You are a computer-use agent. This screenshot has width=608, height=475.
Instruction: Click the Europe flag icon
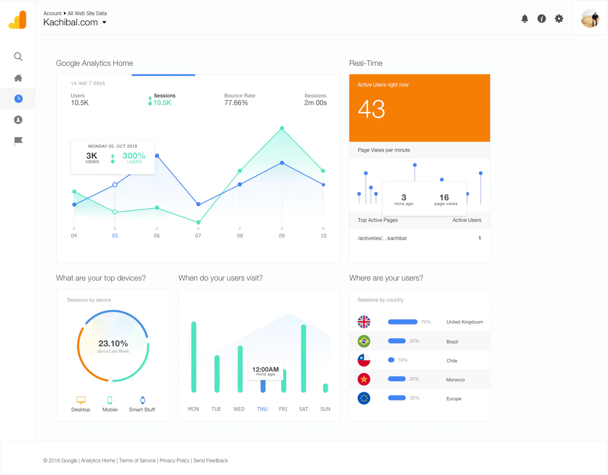pyautogui.click(x=364, y=398)
